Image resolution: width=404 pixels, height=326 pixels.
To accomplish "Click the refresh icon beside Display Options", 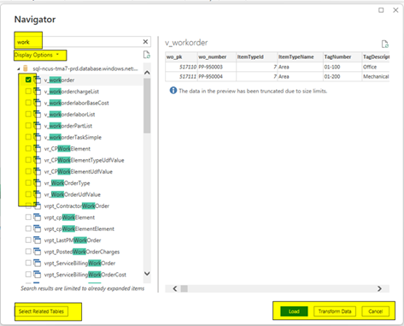I will click(x=147, y=55).
